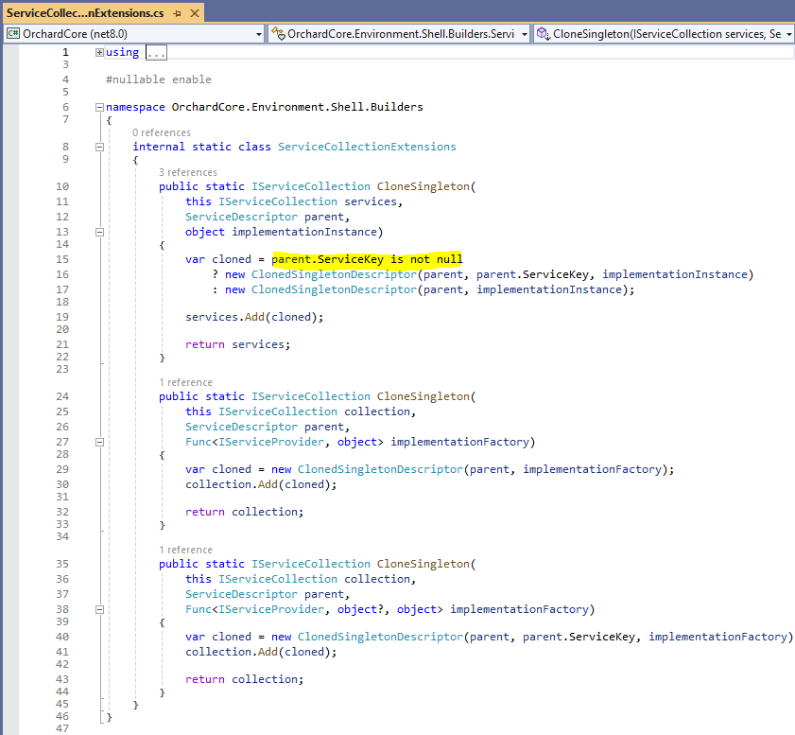Click the method icon in members dropdown
795x735 pixels.
click(x=543, y=33)
